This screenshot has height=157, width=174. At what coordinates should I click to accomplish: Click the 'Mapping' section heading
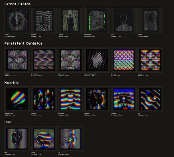(12, 83)
